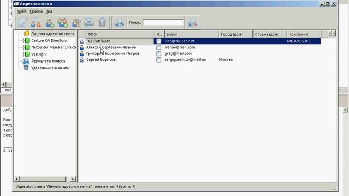Click the trash bin delete icon
This screenshot has width=349, height=196.
tap(102, 22)
